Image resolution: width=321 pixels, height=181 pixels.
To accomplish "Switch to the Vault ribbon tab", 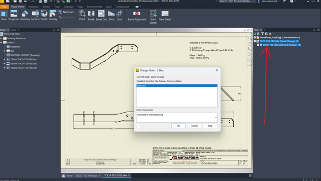I will click(109, 7).
